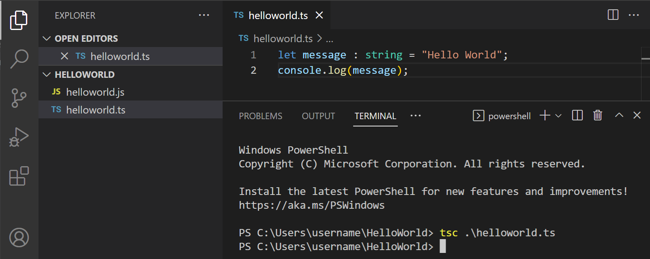Open helloworld.js in the file tree
Image resolution: width=650 pixels, height=259 pixels.
point(95,92)
